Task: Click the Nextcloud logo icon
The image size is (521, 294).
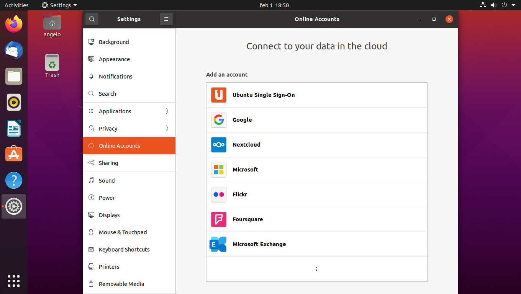Action: pos(219,145)
